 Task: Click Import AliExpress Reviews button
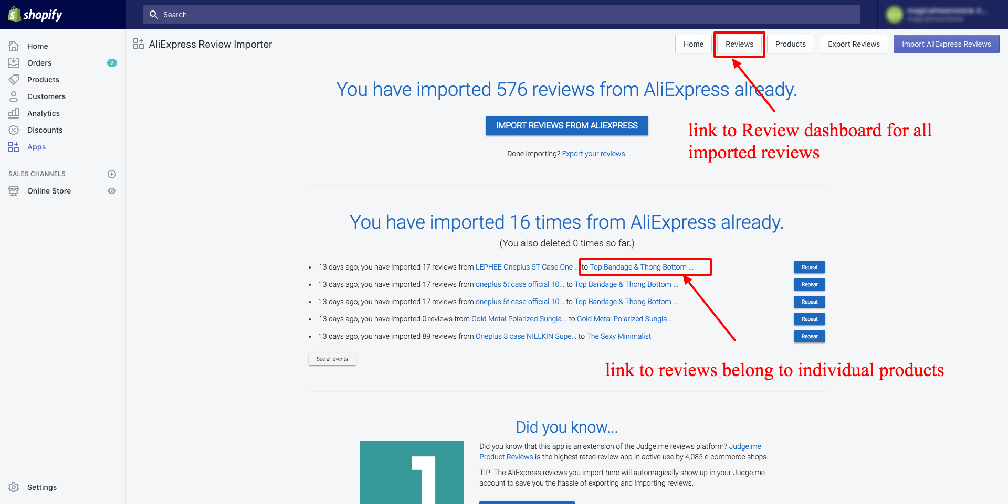pos(946,44)
